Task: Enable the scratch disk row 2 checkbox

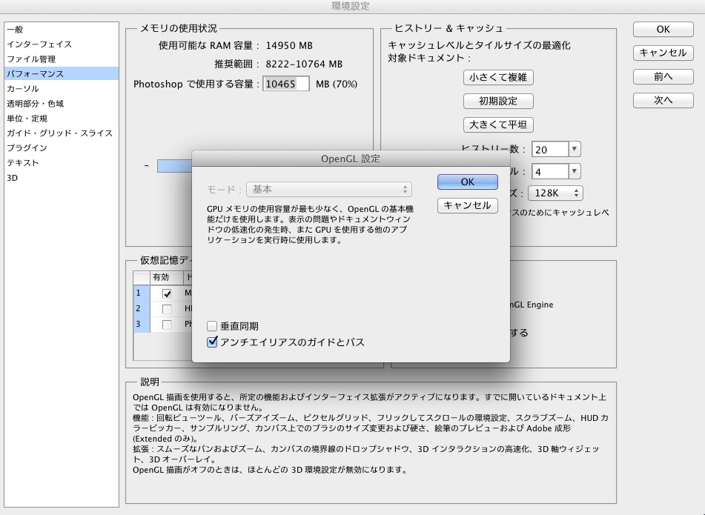Action: coord(167,308)
